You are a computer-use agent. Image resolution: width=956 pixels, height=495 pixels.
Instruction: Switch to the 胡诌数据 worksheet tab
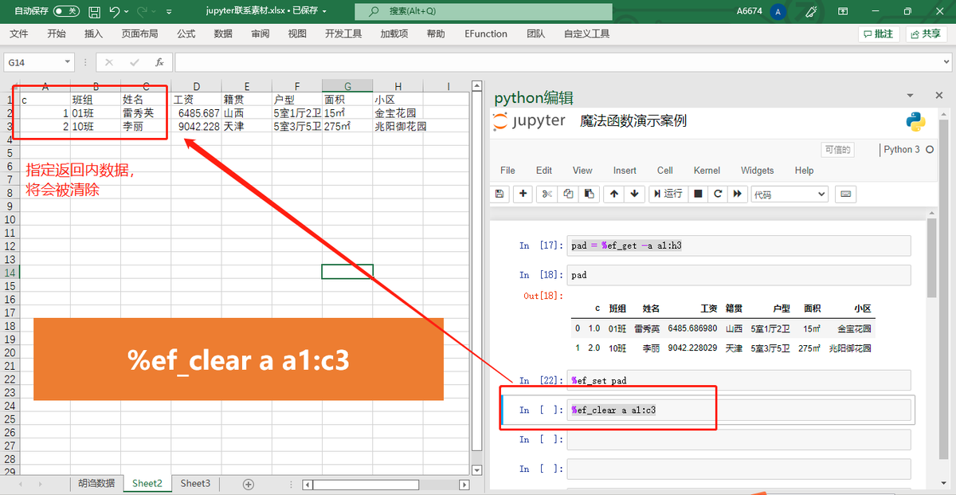(96, 484)
